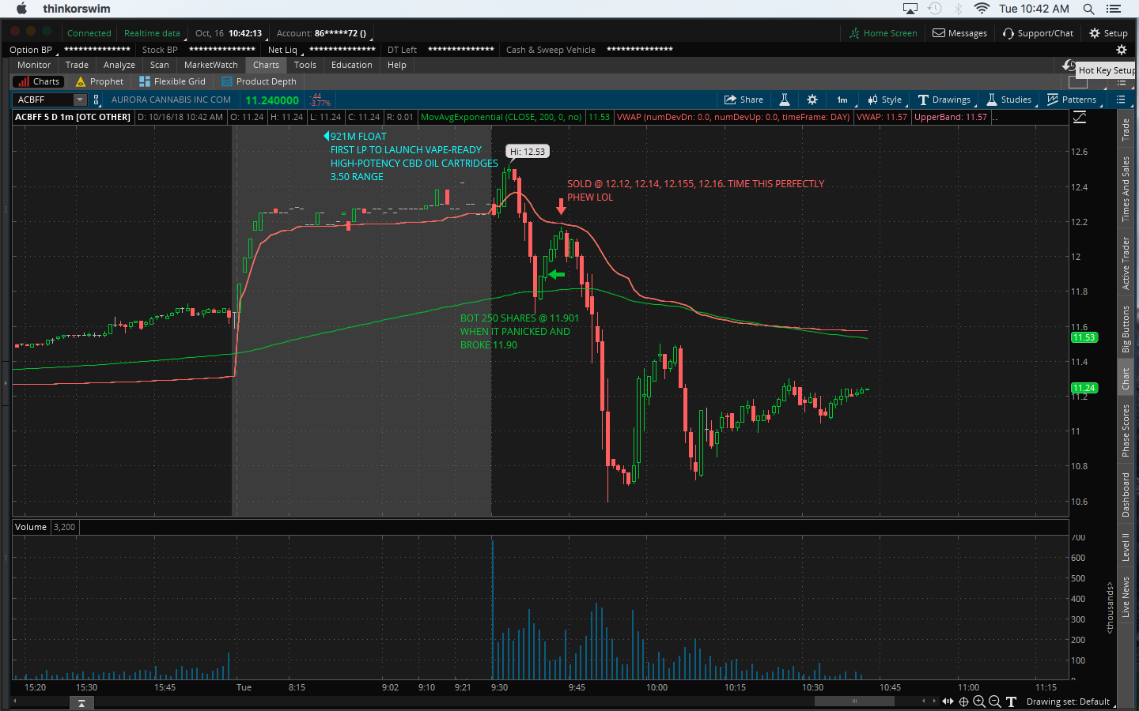Click the Account selector
Image resolution: width=1139 pixels, height=711 pixels.
point(322,33)
